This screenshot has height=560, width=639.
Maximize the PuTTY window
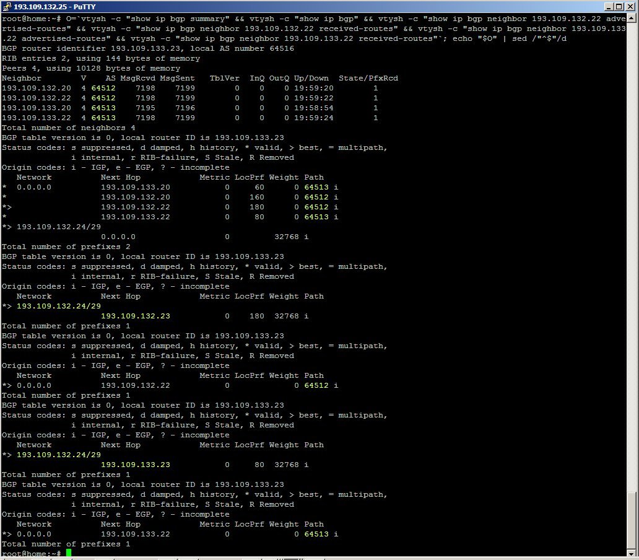click(x=618, y=7)
